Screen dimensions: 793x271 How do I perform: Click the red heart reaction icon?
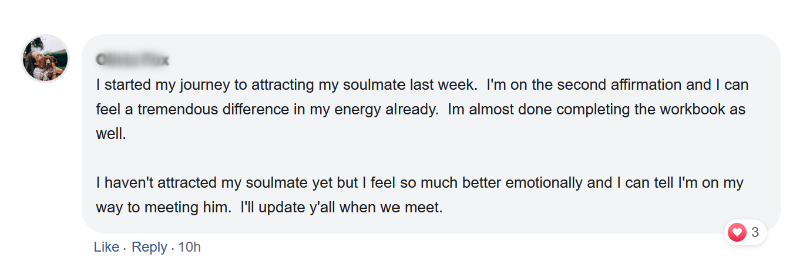pos(737,232)
